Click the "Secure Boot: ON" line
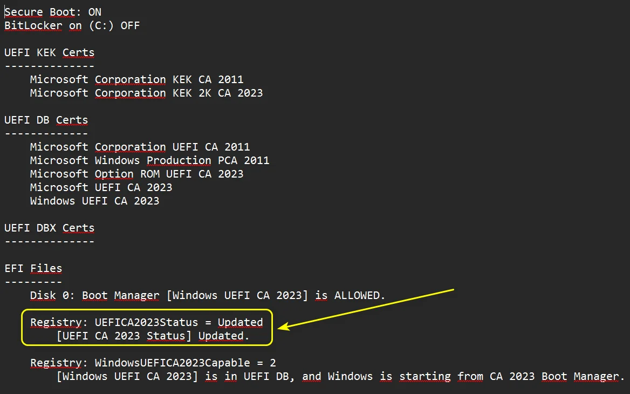This screenshot has width=630, height=394. pyautogui.click(x=53, y=12)
